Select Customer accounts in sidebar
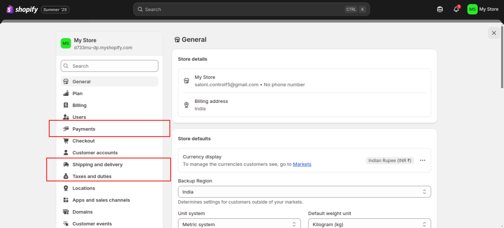504x228 pixels. point(95,153)
